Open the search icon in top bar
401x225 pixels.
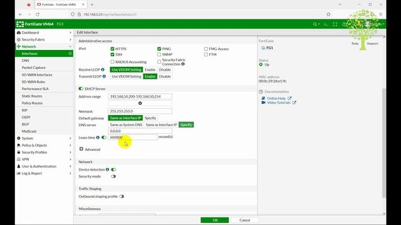(x=316, y=24)
